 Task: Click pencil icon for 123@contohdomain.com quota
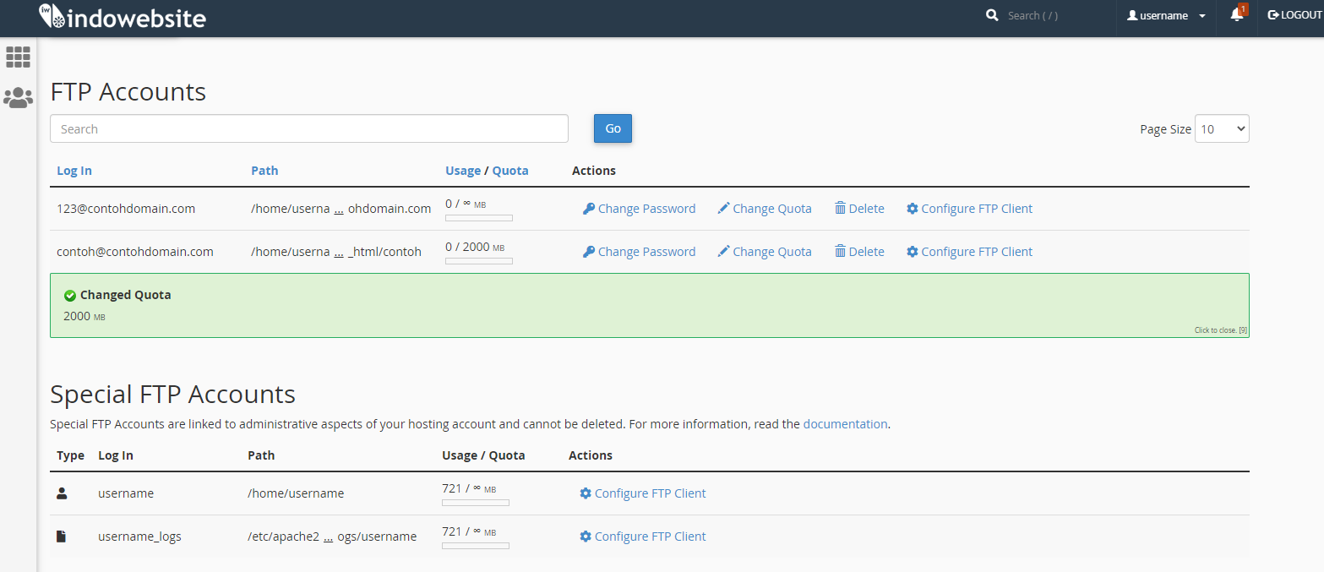point(723,209)
